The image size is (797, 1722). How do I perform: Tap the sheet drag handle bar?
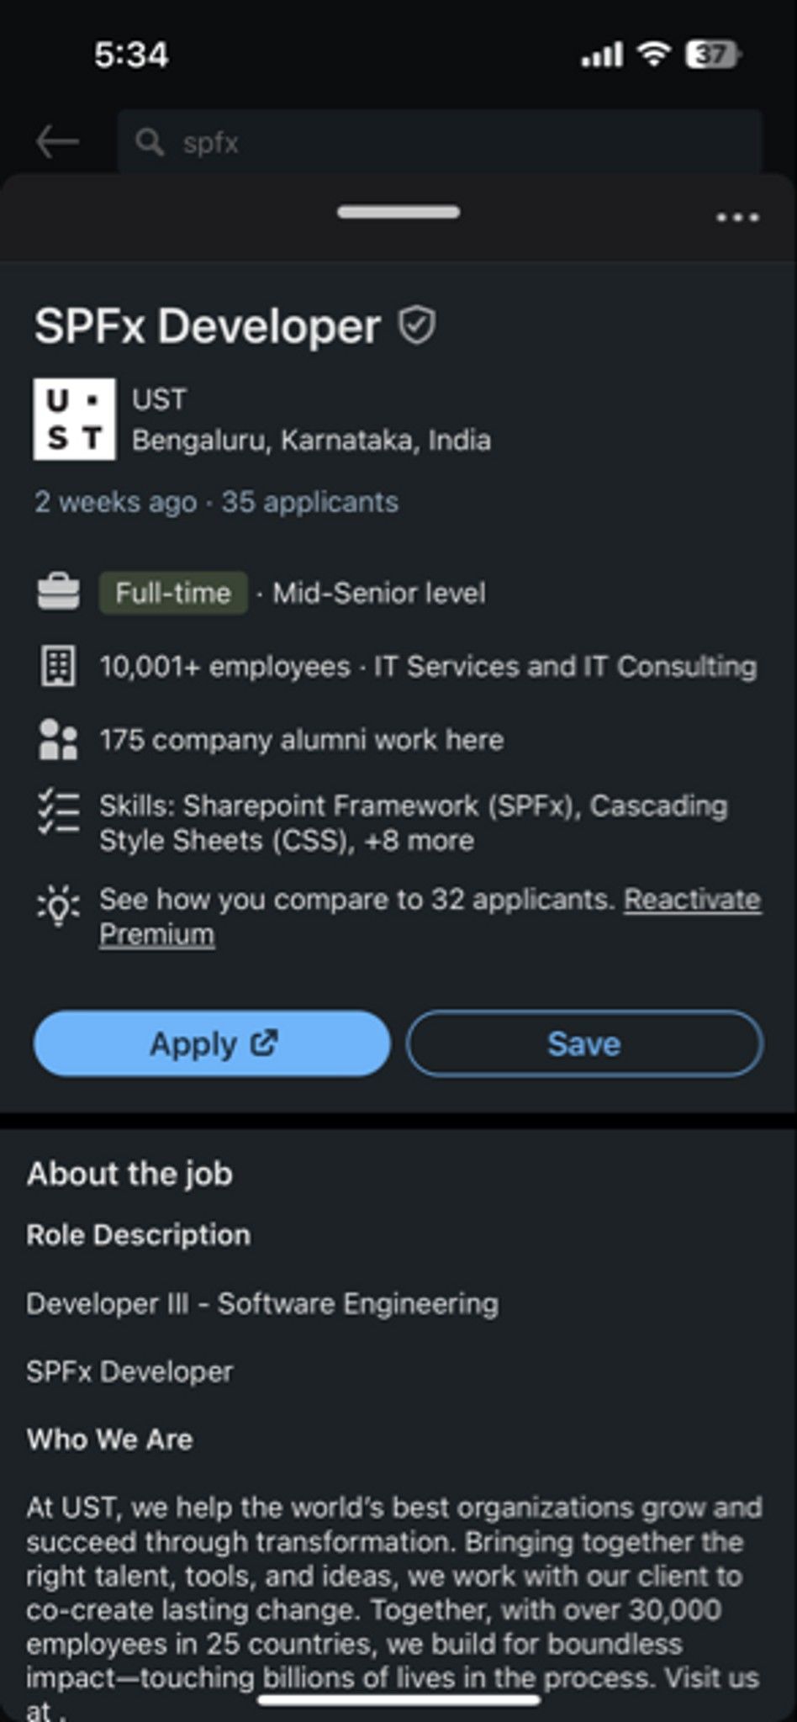tap(398, 212)
